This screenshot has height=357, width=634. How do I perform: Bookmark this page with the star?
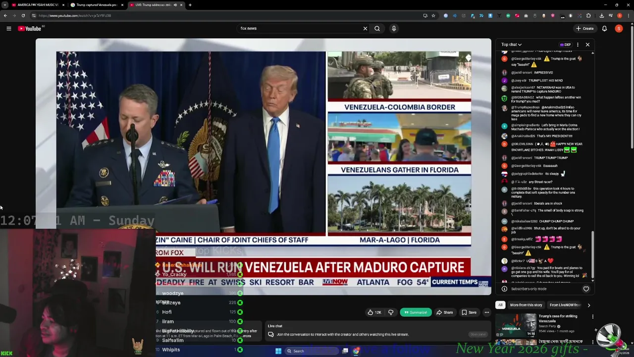(433, 15)
